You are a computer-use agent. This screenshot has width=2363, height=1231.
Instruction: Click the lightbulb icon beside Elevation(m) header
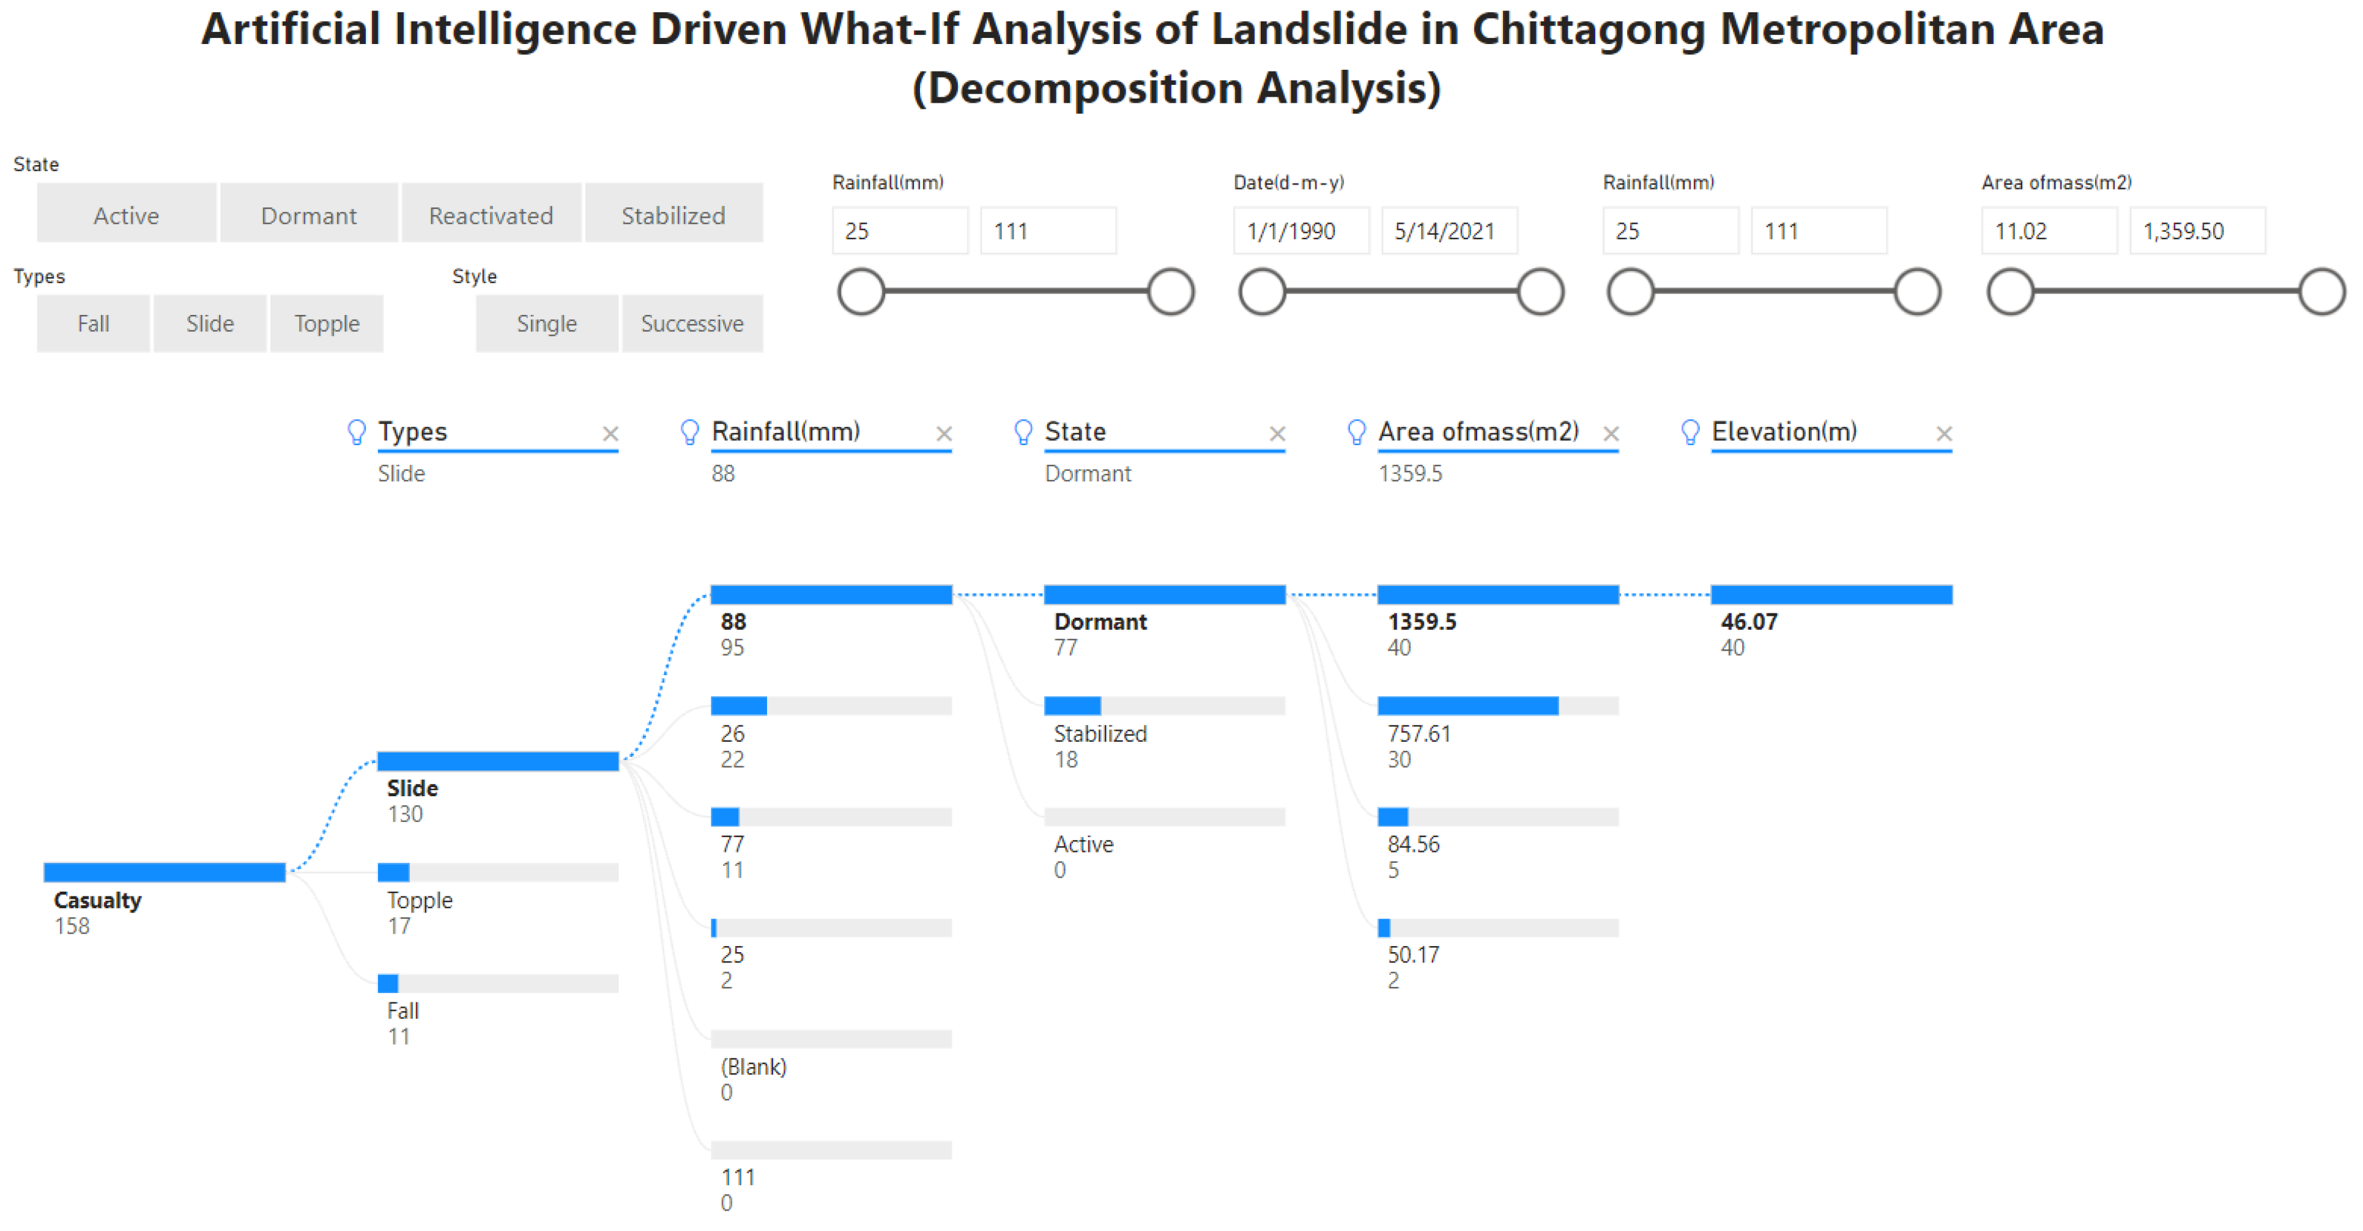tap(1690, 432)
